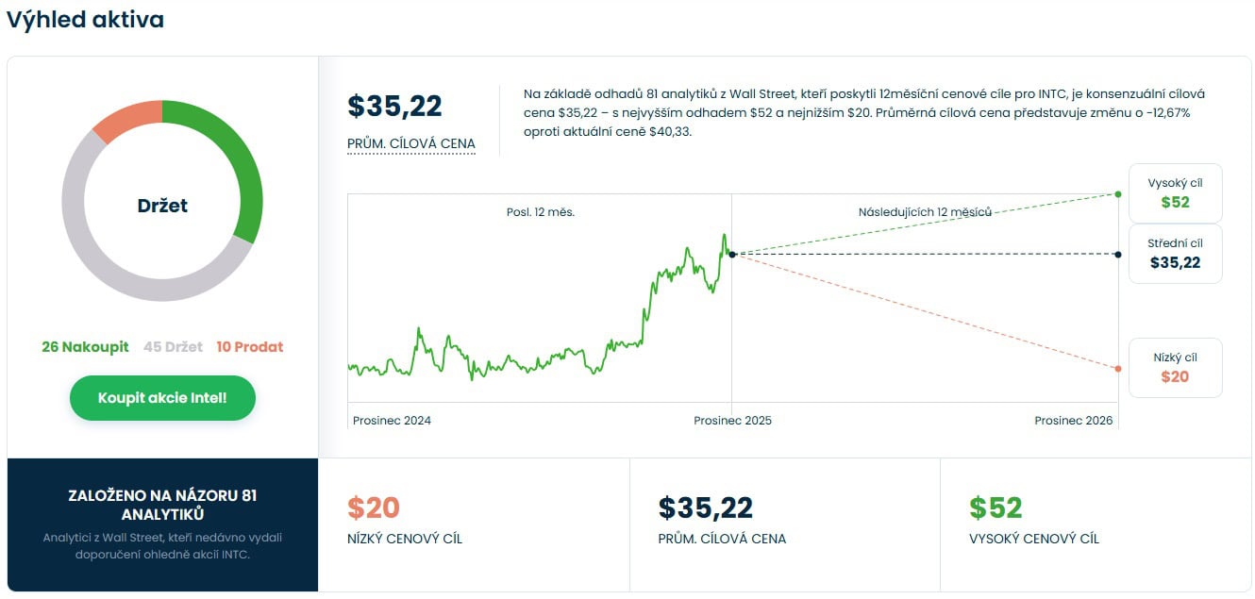Click the dark median target endpoint dot

[x=1118, y=255]
